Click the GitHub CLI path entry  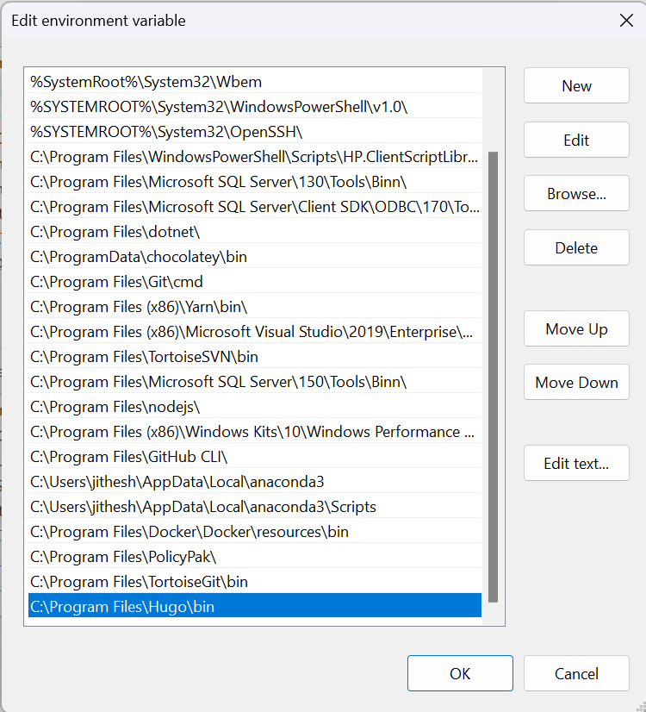click(128, 457)
